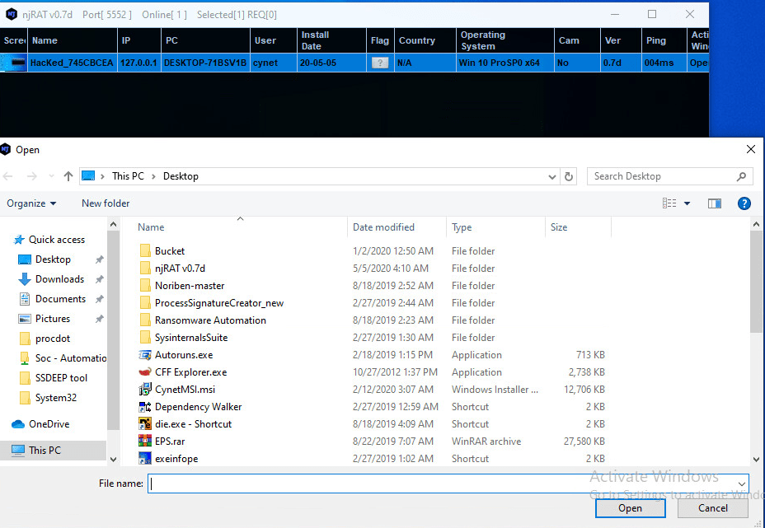Click the search magnifier icon
This screenshot has height=528, width=765.
point(741,176)
